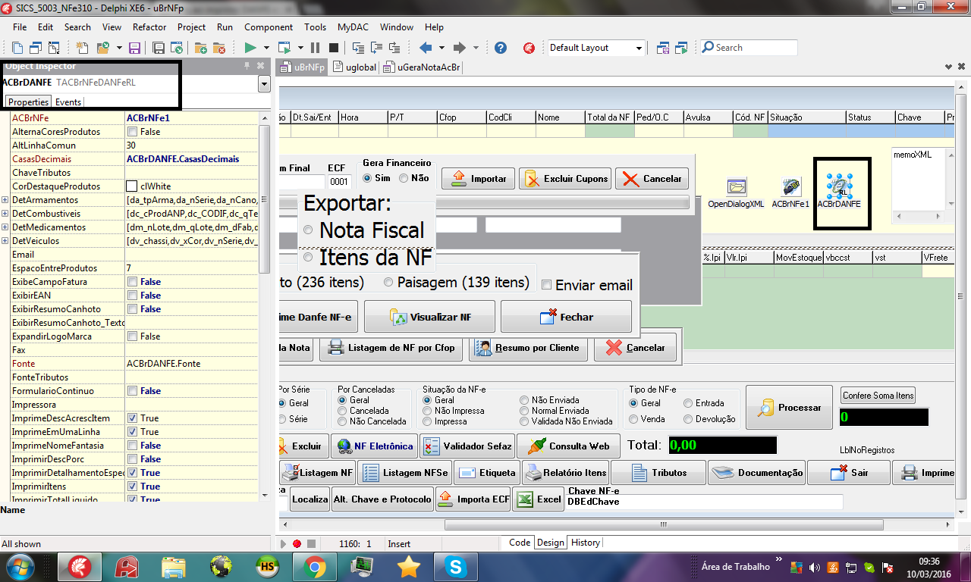Toggle the AlternaCoresProdutos checkbox
This screenshot has height=582, width=971.
click(x=133, y=132)
